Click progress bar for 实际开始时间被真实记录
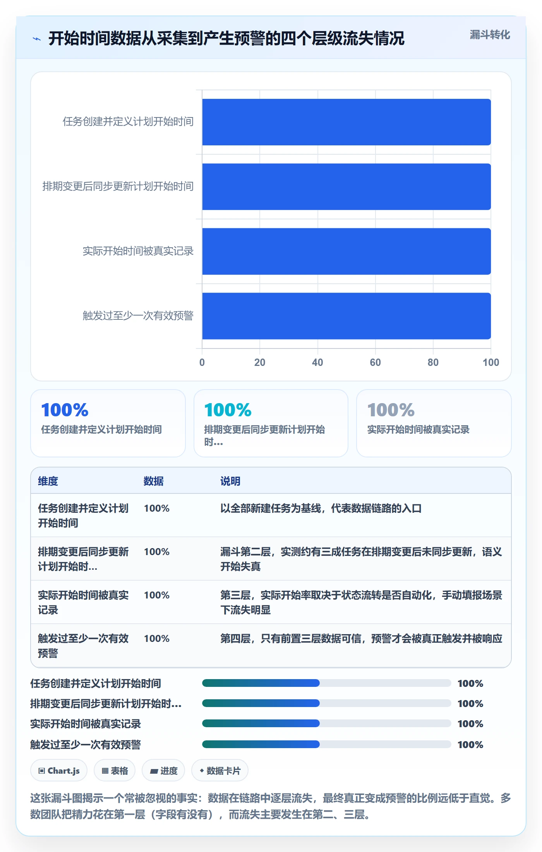This screenshot has width=542, height=852. 326,723
